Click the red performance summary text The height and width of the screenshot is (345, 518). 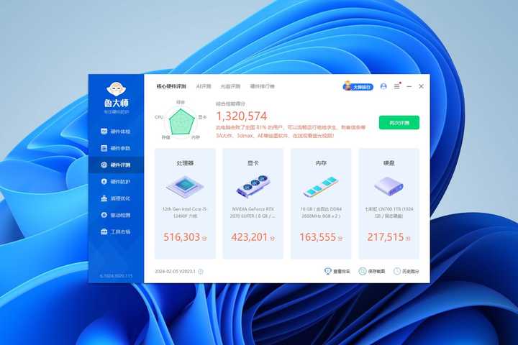(x=291, y=132)
